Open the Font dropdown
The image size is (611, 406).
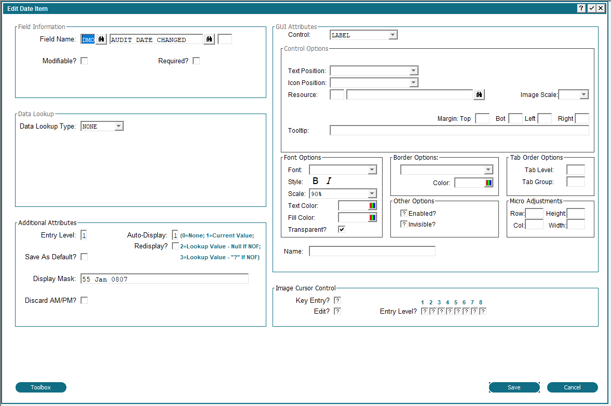pos(372,170)
